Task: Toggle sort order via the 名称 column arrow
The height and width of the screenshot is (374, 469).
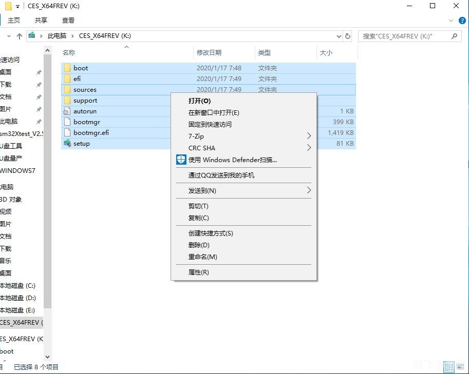Action: [127, 47]
